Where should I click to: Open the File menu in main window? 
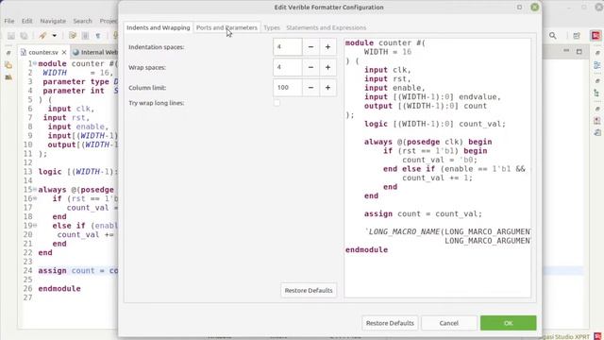pos(9,21)
